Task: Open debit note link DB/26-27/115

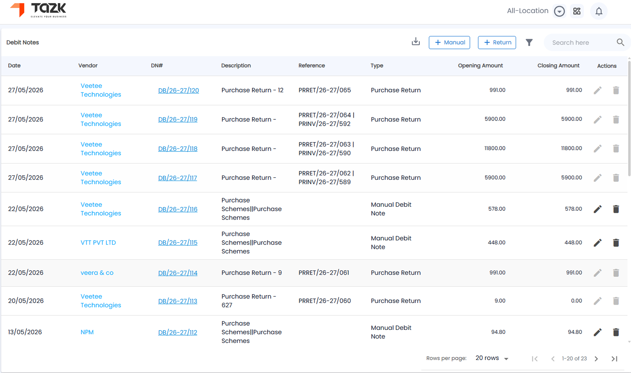Action: (x=177, y=242)
